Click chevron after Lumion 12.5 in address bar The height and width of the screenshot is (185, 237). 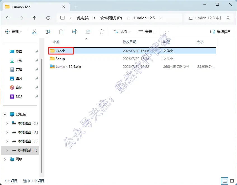tap(161, 18)
